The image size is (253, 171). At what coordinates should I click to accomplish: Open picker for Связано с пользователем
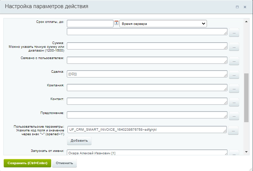pyautogui.click(x=234, y=61)
